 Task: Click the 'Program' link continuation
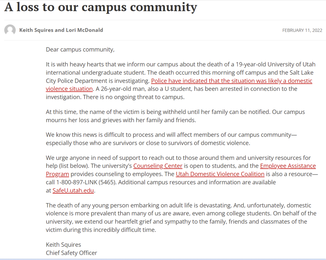coord(57,174)
